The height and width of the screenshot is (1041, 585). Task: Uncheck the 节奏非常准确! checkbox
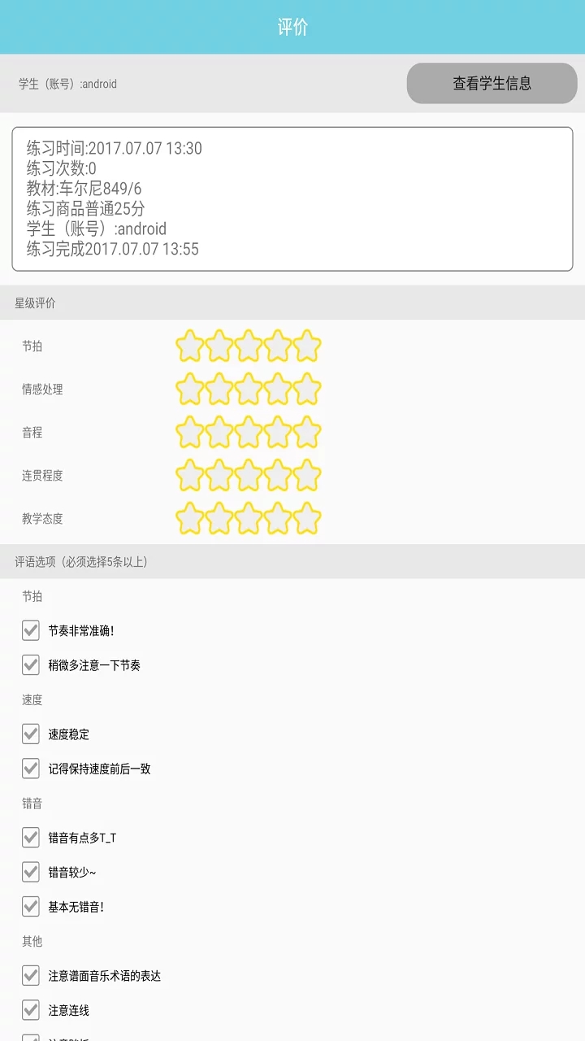[x=31, y=630]
